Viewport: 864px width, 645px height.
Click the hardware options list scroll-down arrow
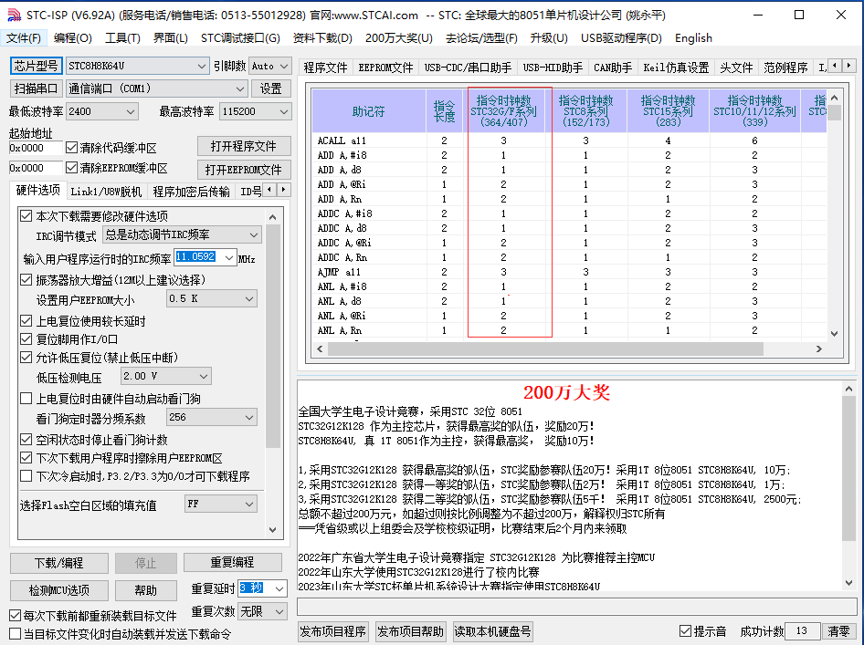pyautogui.click(x=273, y=529)
